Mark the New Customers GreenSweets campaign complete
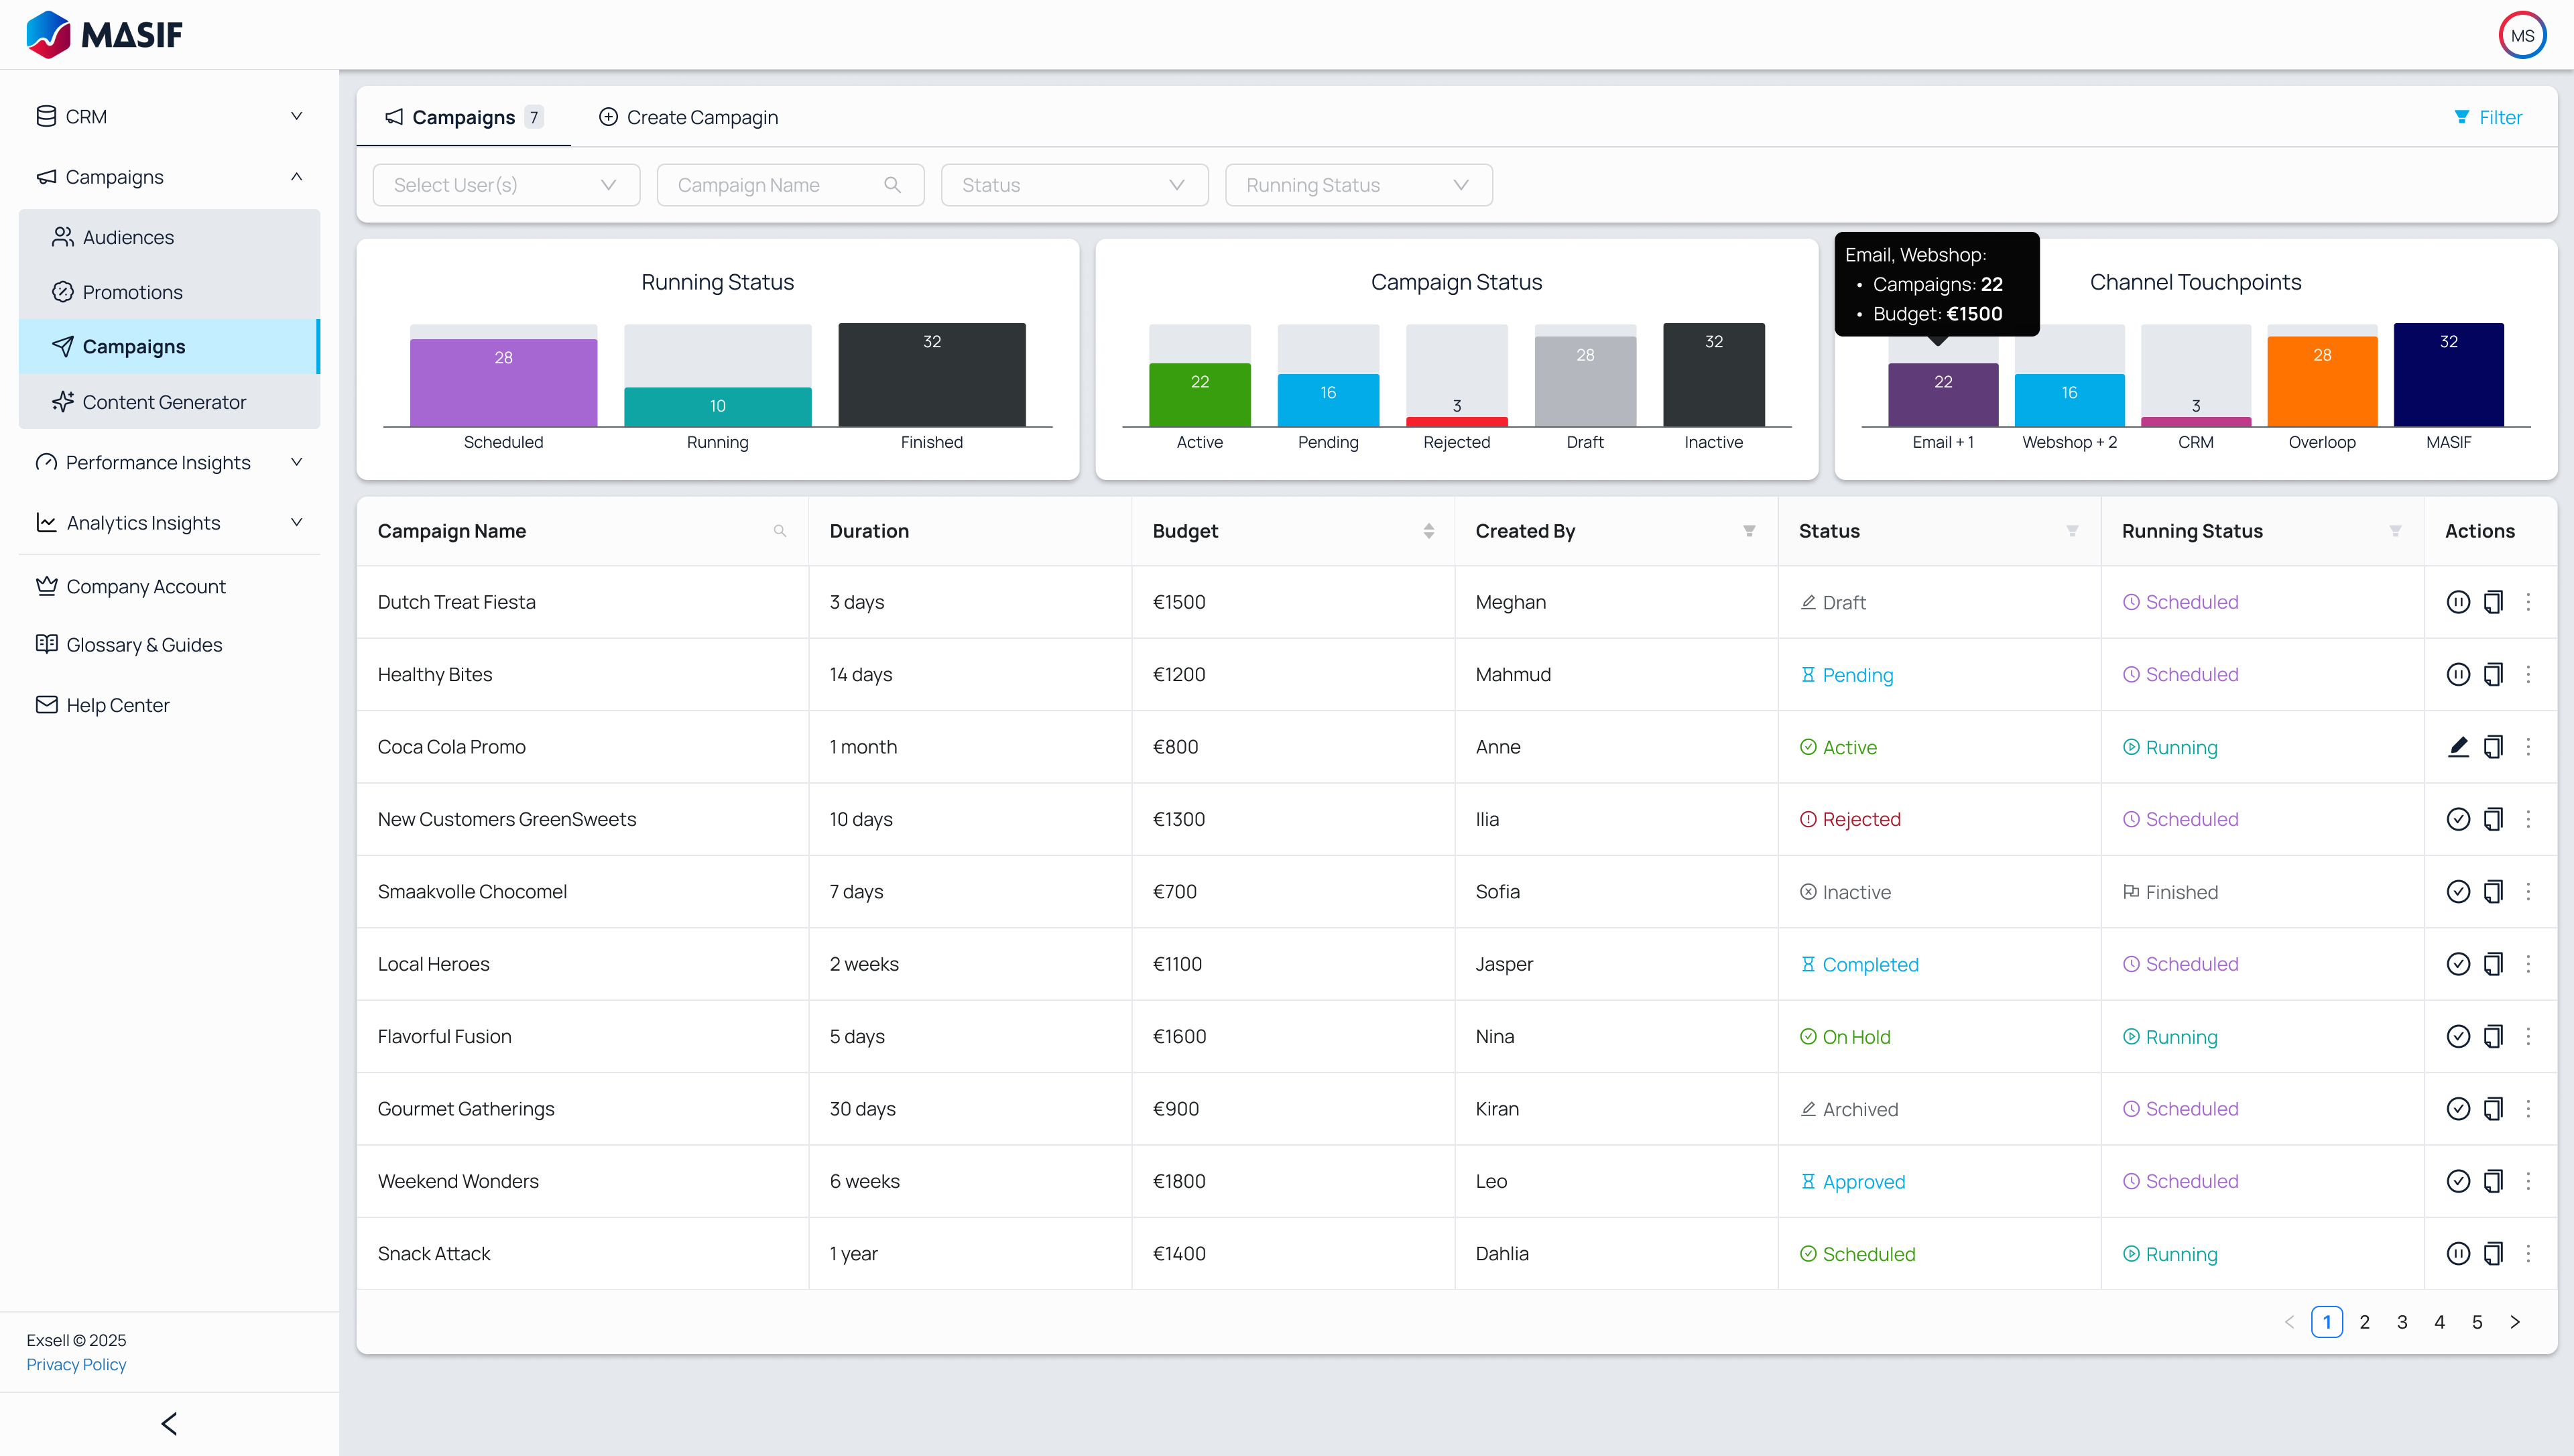Screen dimensions: 2574x1456 coord(2459,819)
